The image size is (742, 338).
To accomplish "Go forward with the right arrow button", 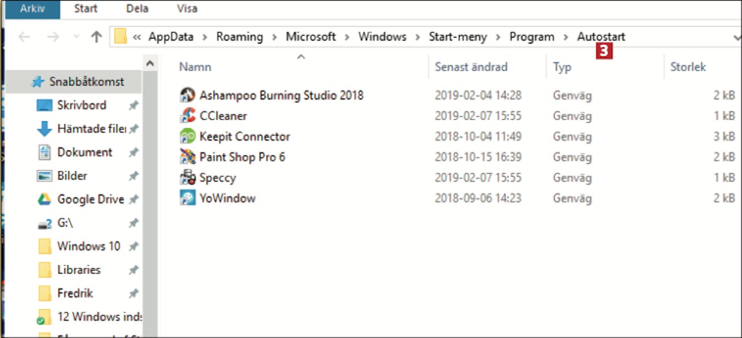I will coord(53,37).
